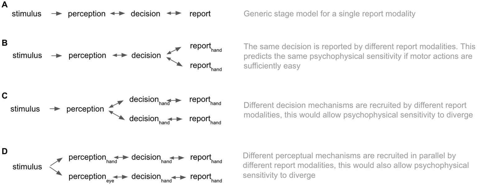477x185 pixels.
Task: Click the double arrow between perception and decision in panel A
Action: coord(118,14)
